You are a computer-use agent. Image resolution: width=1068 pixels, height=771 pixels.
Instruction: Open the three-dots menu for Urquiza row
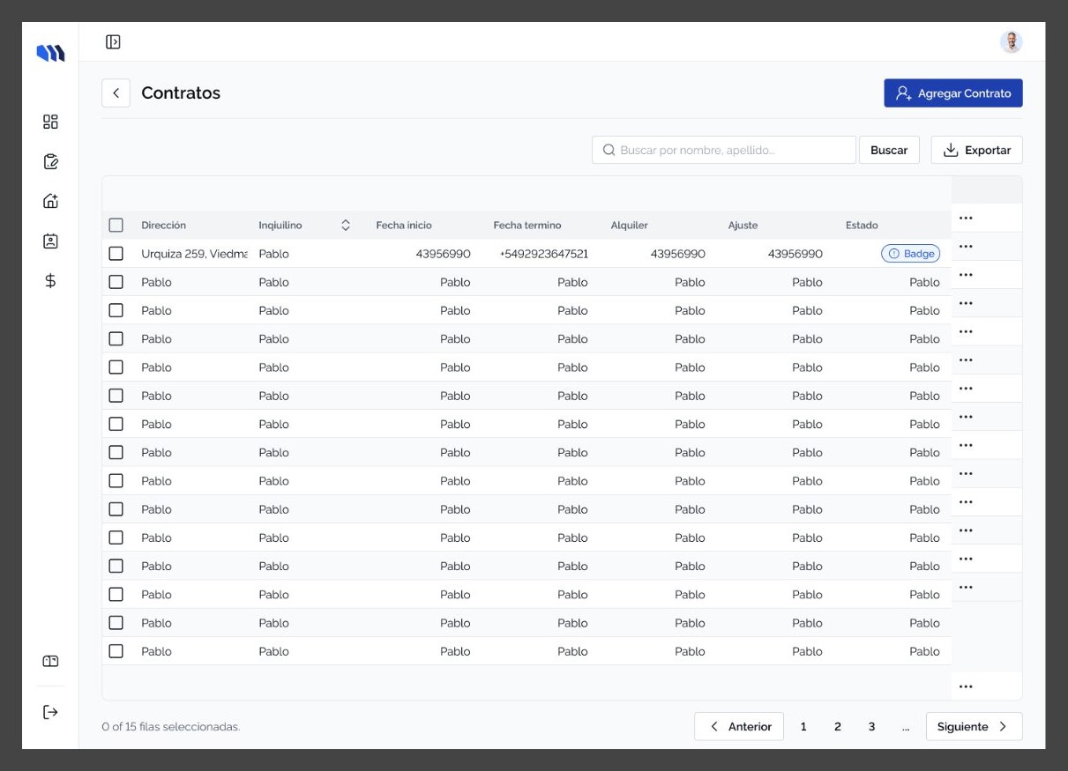pyautogui.click(x=966, y=246)
